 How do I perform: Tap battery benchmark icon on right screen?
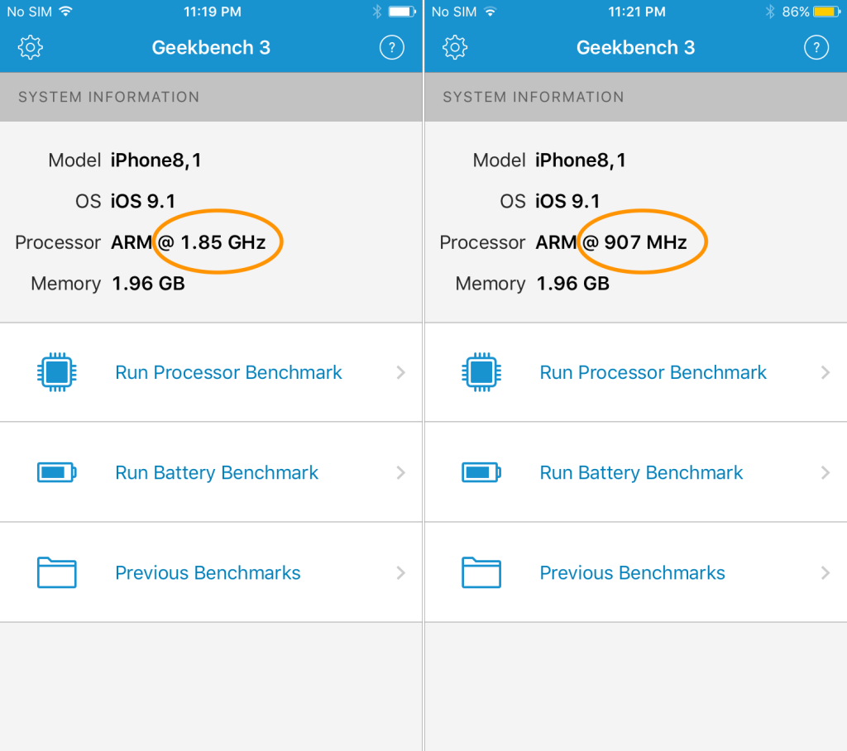point(481,472)
